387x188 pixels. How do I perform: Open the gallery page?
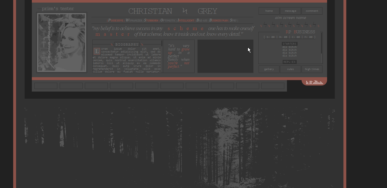tap(269, 69)
